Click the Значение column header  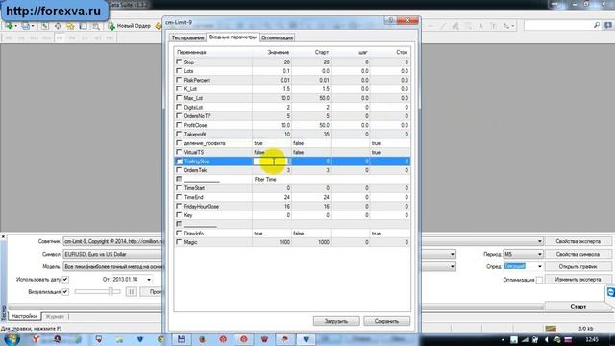tap(278, 52)
